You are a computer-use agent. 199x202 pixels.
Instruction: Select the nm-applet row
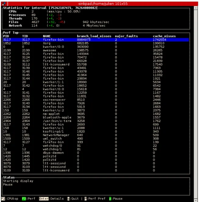point(96,114)
